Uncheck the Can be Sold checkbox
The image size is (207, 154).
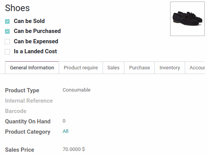point(7,21)
